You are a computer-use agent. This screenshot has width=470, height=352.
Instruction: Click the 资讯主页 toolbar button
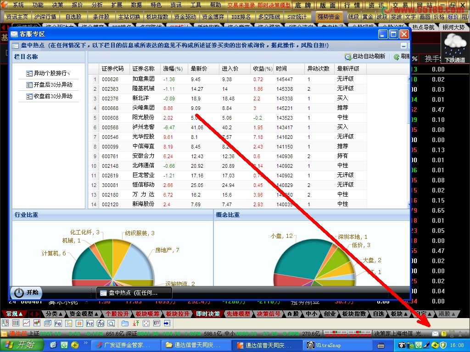coord(17,17)
